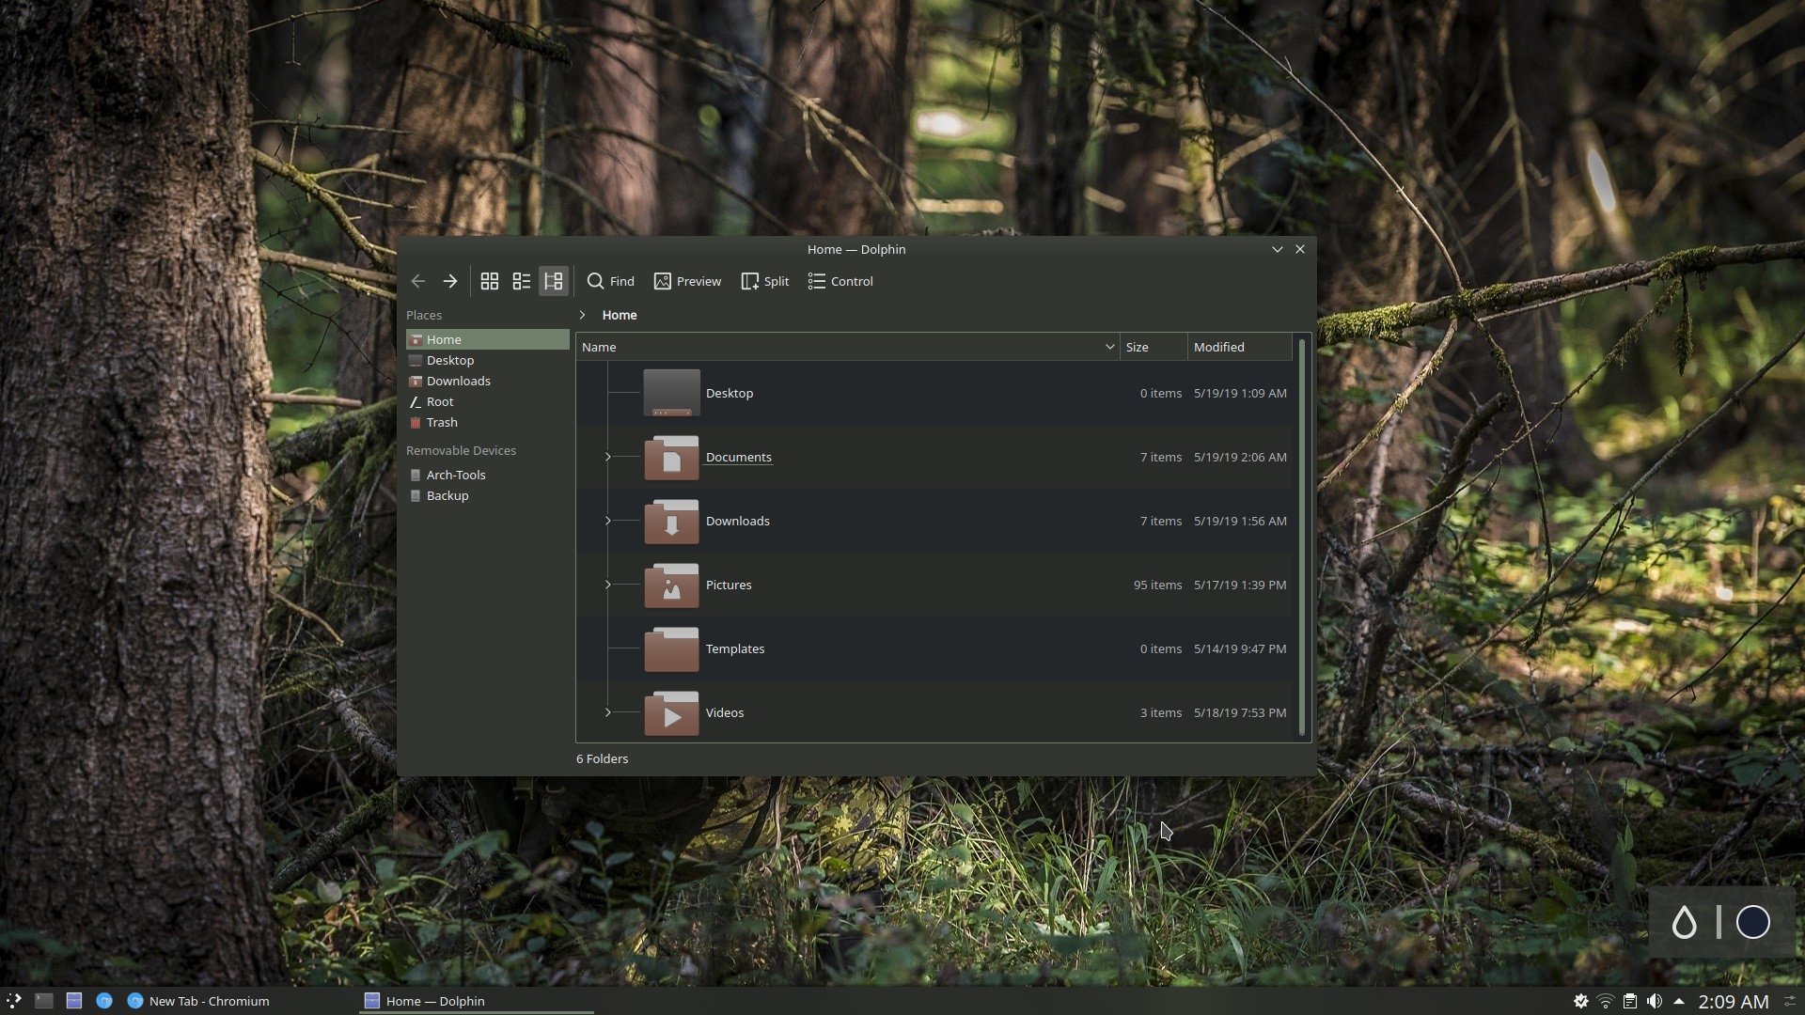The image size is (1805, 1015).
Task: Open the volume tray icon
Action: (1655, 1001)
